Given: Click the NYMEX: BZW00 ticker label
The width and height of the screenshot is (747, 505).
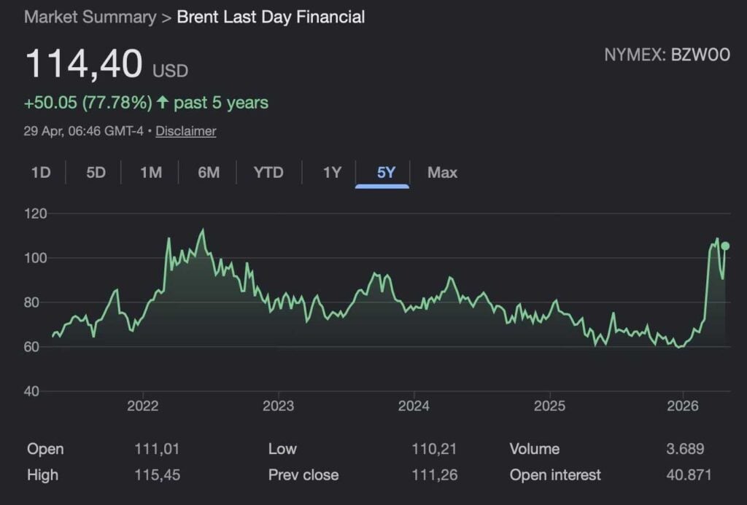Looking at the screenshot, I should click(667, 55).
